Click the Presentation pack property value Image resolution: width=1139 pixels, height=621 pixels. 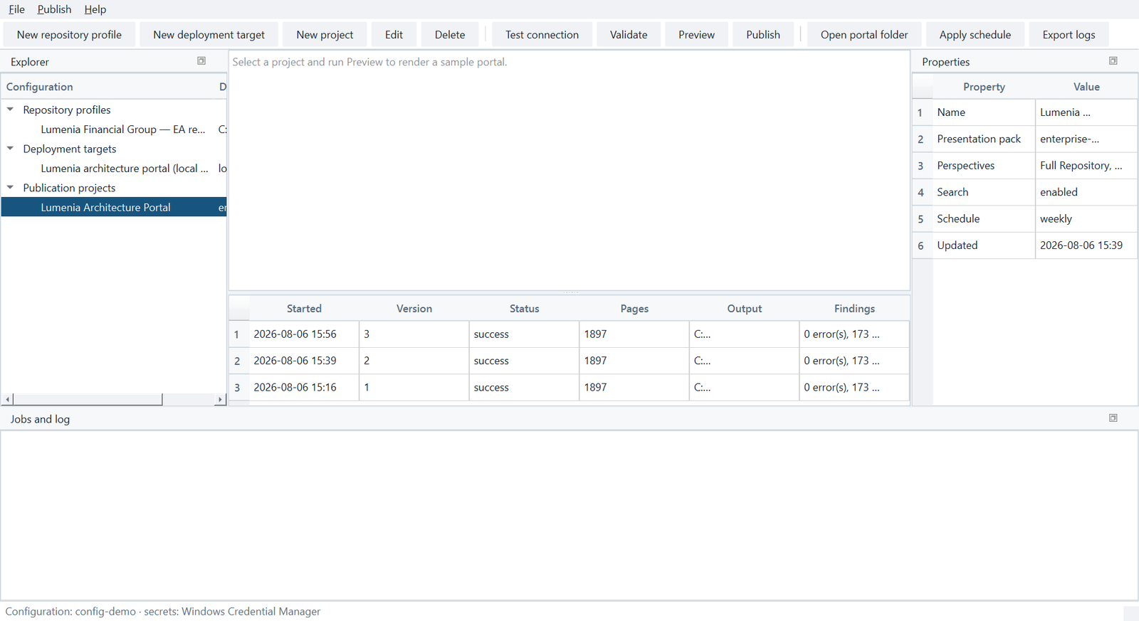click(1086, 139)
